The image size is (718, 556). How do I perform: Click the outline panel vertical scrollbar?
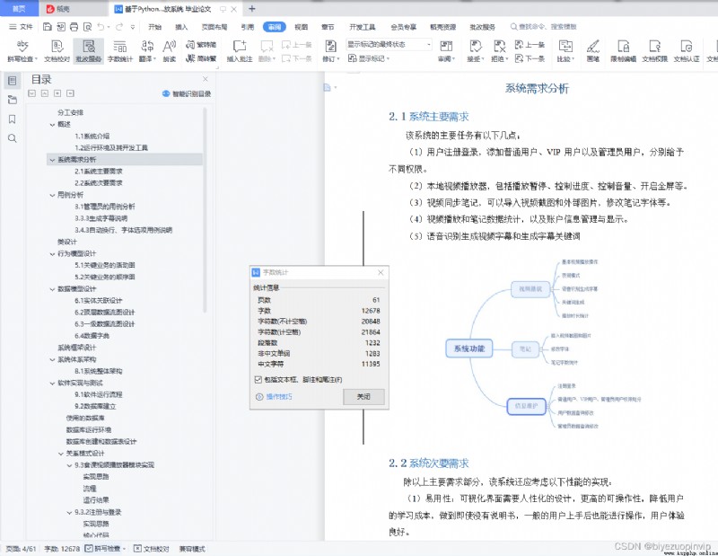click(x=206, y=209)
